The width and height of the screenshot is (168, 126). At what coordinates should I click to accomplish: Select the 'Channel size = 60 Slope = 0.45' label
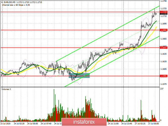pos(16,5)
